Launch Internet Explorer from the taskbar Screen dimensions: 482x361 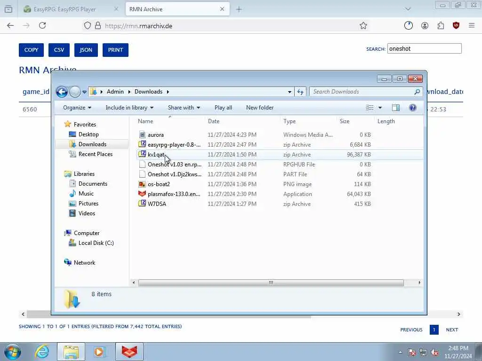pos(42,352)
